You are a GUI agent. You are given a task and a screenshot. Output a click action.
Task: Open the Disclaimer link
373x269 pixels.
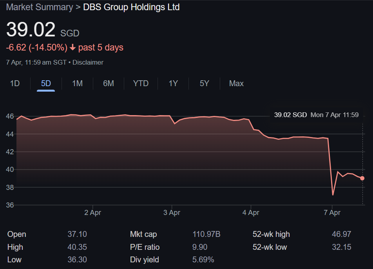click(88, 63)
